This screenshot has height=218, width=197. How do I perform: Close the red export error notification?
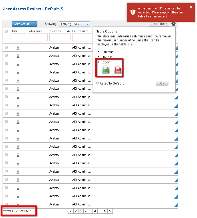[191, 7]
